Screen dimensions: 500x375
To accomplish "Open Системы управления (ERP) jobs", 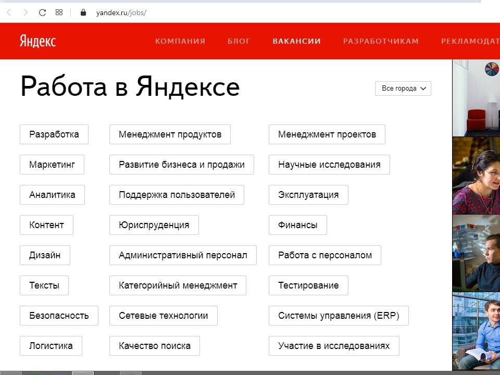I will click(339, 315).
